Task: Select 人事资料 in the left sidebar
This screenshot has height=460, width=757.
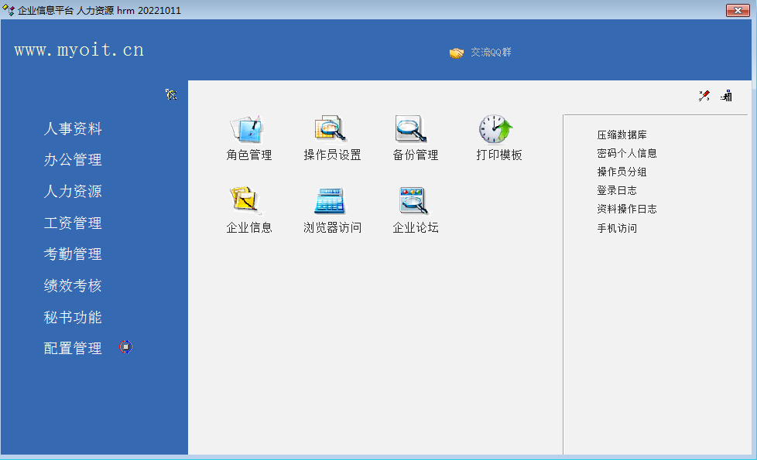Action: coord(73,129)
